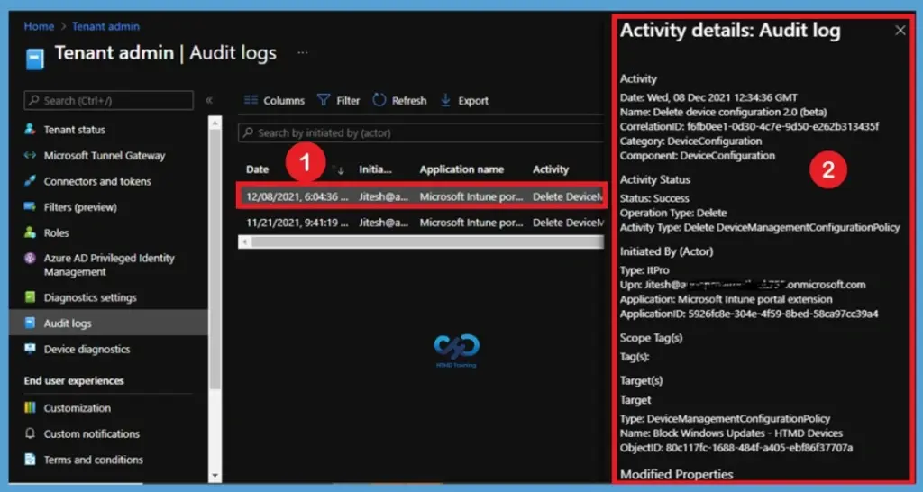Image resolution: width=923 pixels, height=492 pixels.
Task: Click 'Name: Delete device configuration 2.0 (beta)'
Action: click(724, 112)
